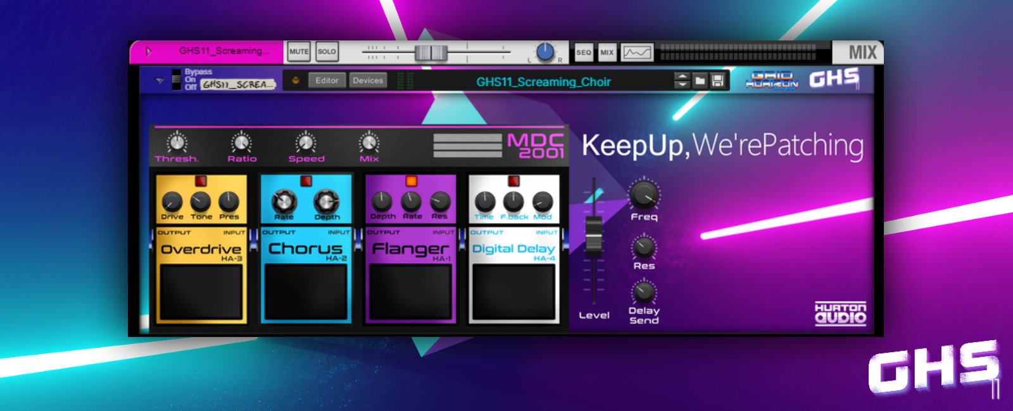Switch to the Devices tab
Image resolution: width=1013 pixels, height=411 pixels.
pos(368,80)
